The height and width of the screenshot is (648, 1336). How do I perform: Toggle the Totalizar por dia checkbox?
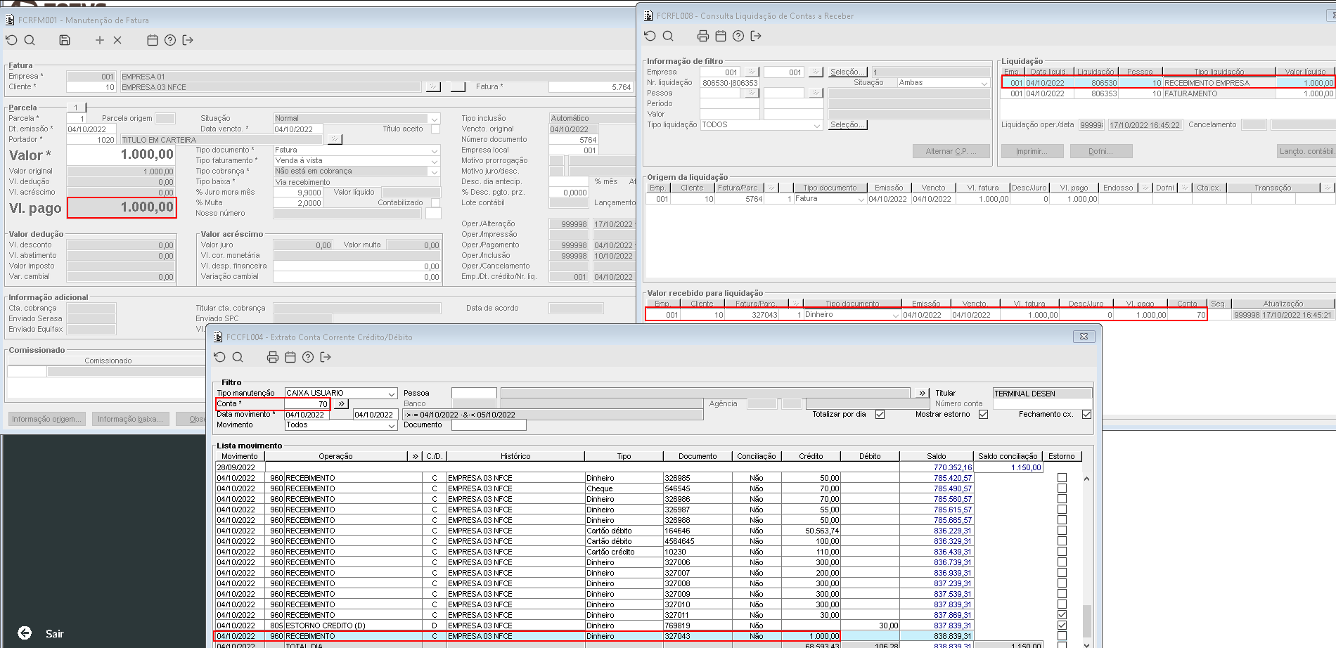(880, 415)
